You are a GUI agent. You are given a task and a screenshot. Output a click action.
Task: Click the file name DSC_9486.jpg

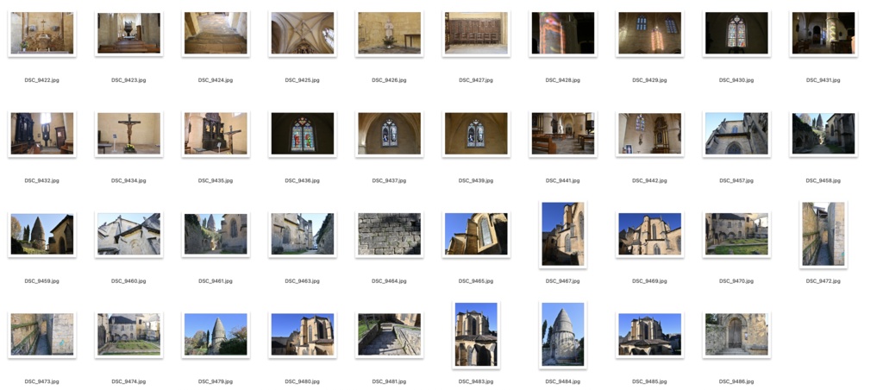click(736, 381)
